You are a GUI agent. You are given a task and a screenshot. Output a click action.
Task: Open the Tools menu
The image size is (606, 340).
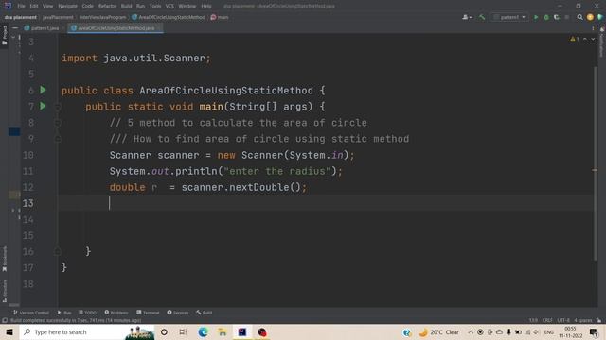click(x=155, y=6)
